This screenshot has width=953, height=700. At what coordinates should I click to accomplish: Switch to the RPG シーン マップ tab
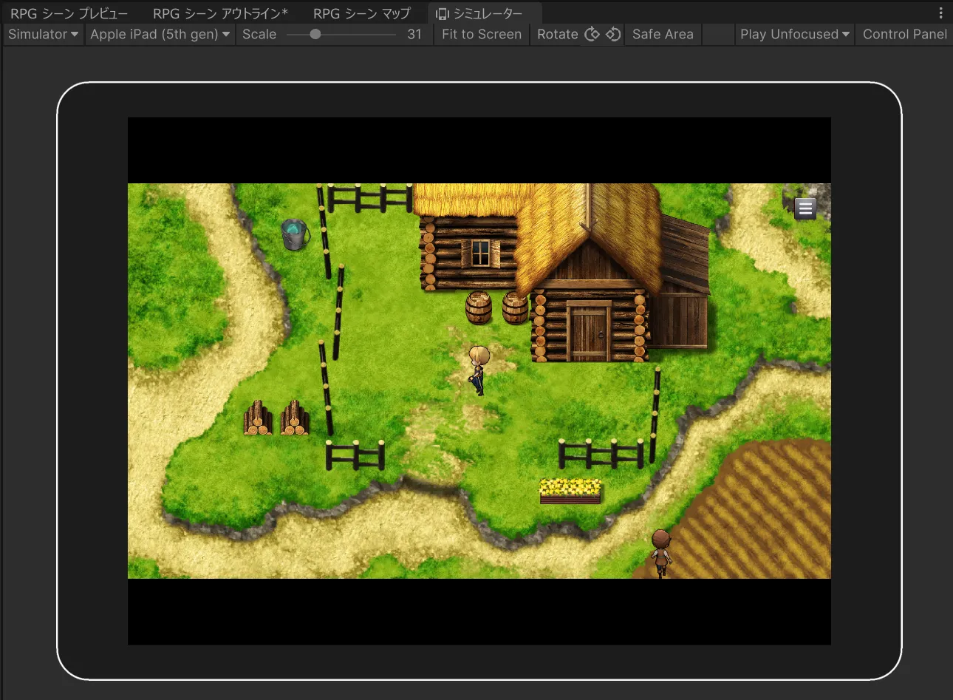click(361, 13)
